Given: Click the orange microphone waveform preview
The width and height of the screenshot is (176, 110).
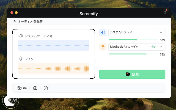Looking at the screenshot, I should [54, 68].
